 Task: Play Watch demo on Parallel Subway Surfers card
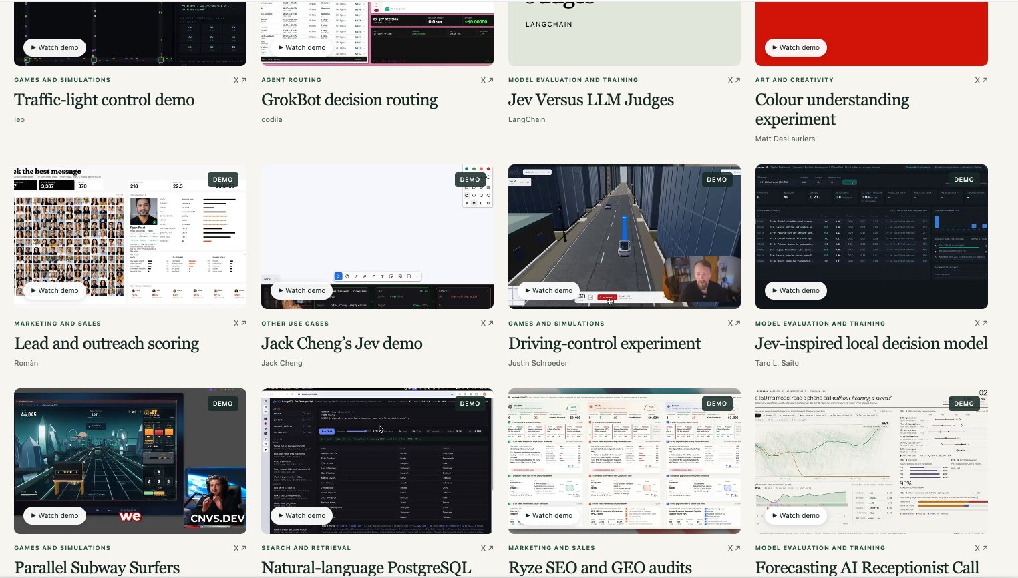[55, 515]
